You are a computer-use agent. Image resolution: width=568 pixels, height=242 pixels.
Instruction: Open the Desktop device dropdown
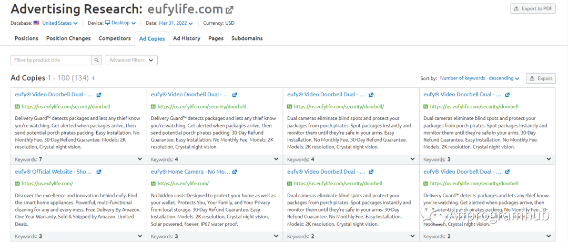coord(123,23)
